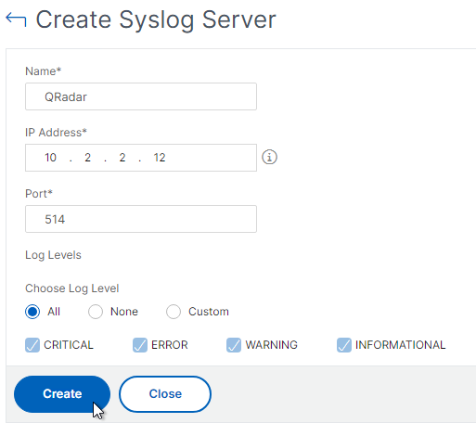
Task: Click the Close button
Action: (x=165, y=394)
